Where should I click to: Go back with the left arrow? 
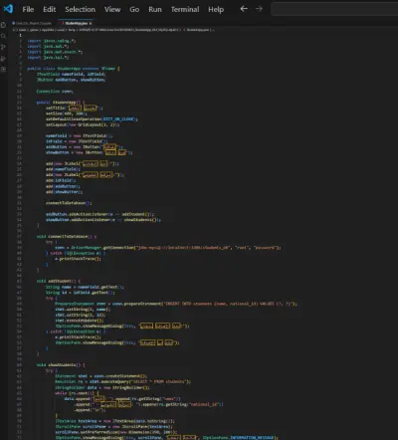pyautogui.click(x=244, y=9)
